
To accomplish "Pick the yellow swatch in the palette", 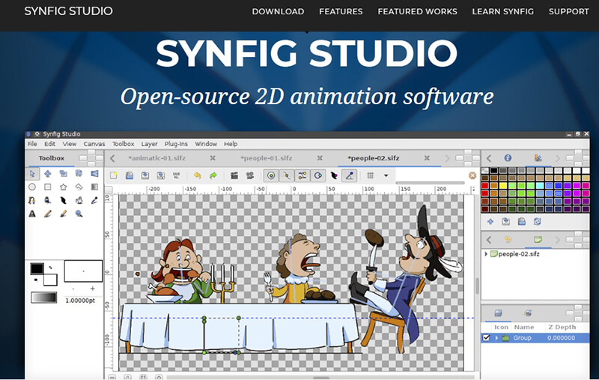I will (x=503, y=185).
